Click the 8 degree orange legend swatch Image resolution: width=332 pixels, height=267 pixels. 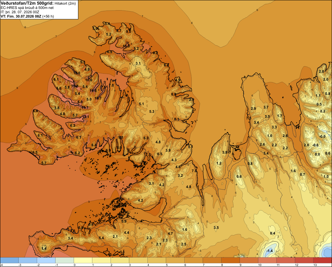click(x=230, y=260)
